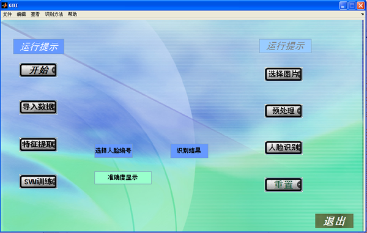Start SVM训练 training button
This screenshot has width=367, height=233.
39,182
